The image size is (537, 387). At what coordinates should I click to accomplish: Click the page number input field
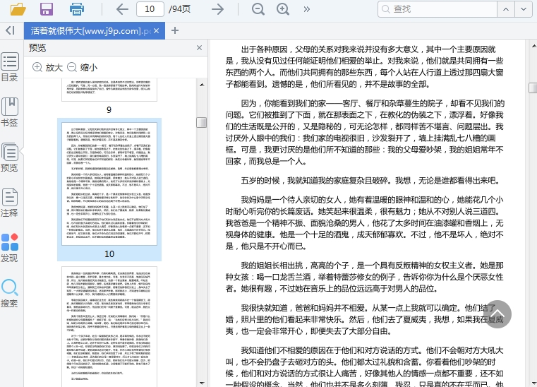(x=150, y=9)
